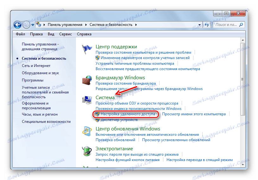Click the magnifier search icon
The image size is (258, 180).
coord(241,25)
